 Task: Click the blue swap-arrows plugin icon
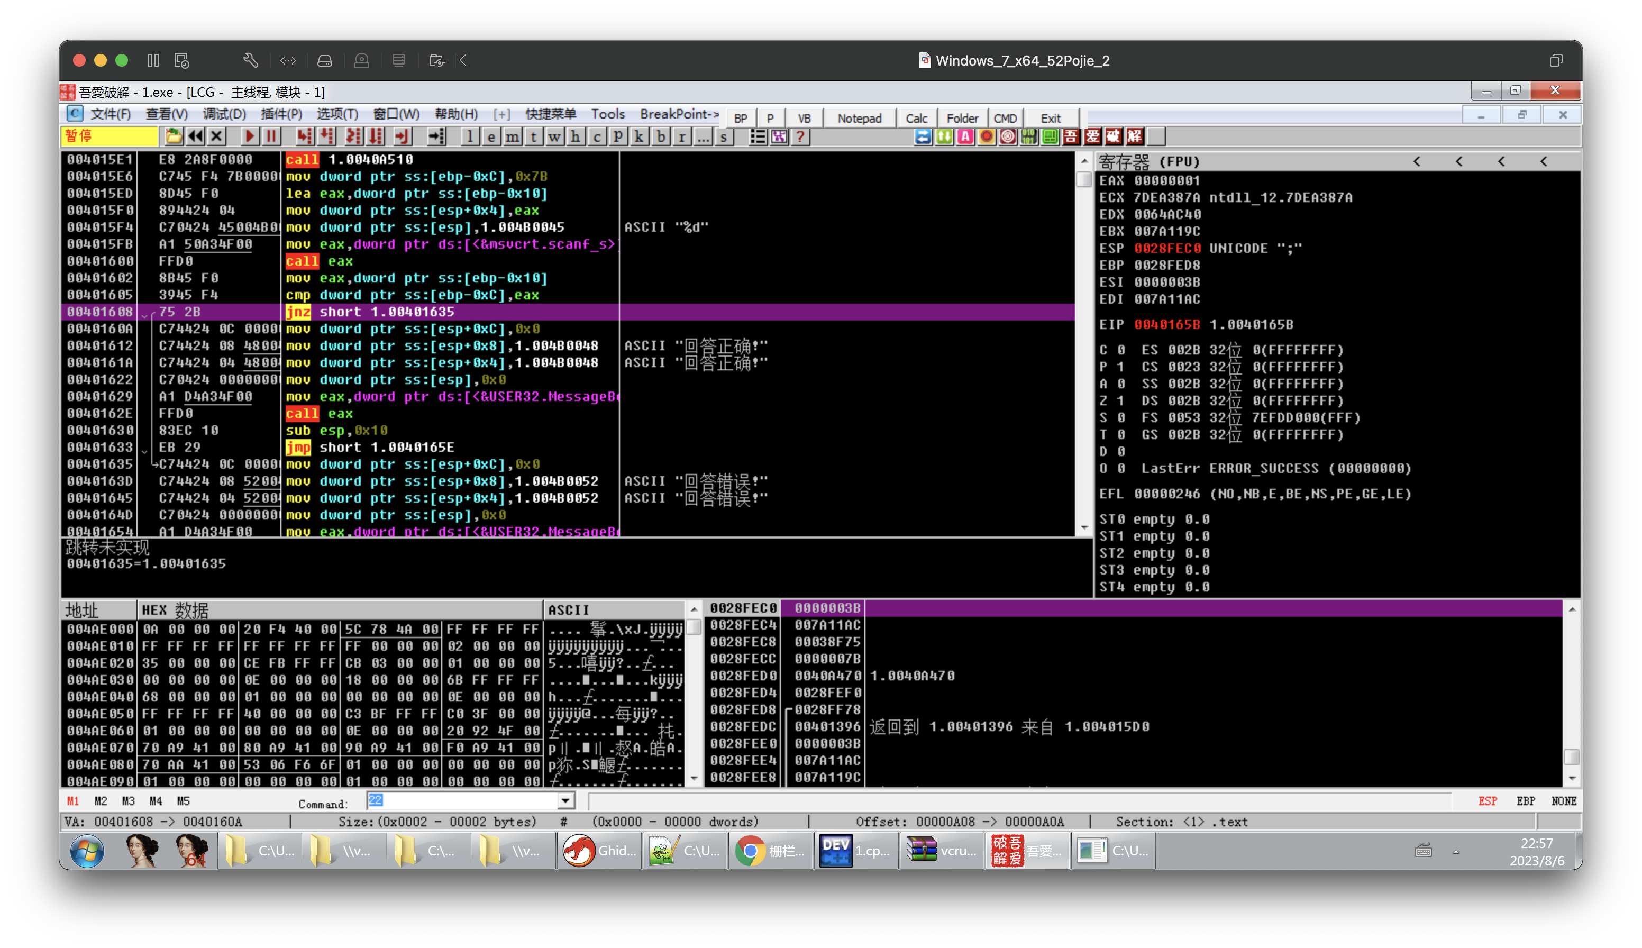tap(923, 136)
